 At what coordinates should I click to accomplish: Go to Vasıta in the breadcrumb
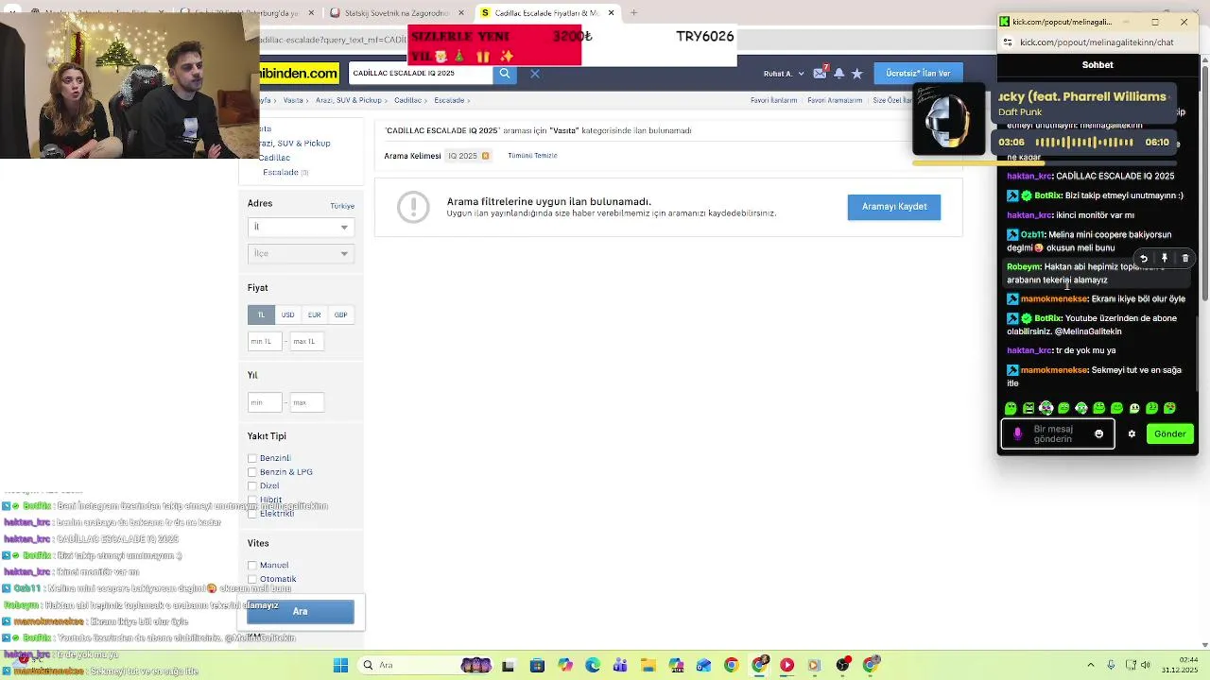(293, 100)
